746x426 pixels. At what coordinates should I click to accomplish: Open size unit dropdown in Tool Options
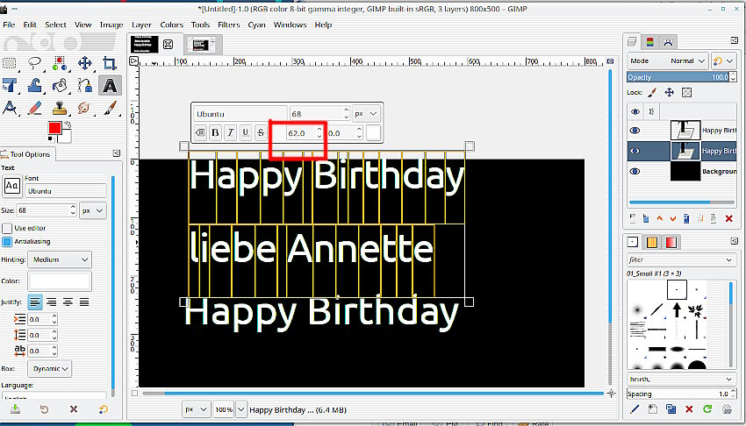coord(92,210)
